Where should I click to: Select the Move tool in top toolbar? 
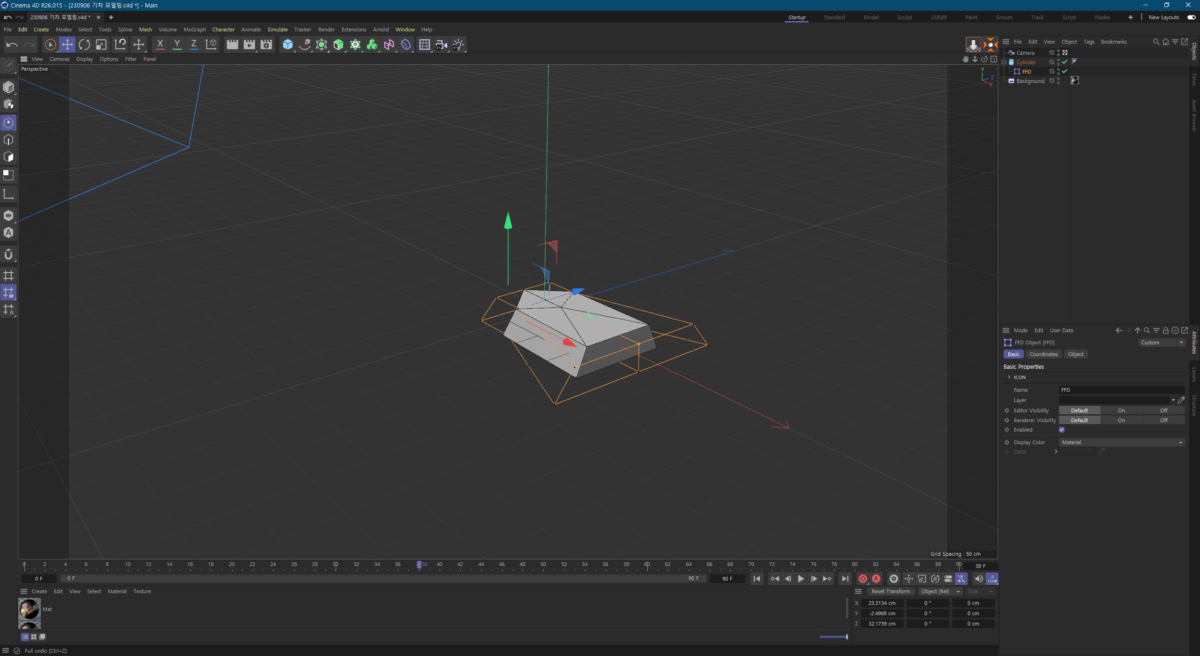(67, 45)
